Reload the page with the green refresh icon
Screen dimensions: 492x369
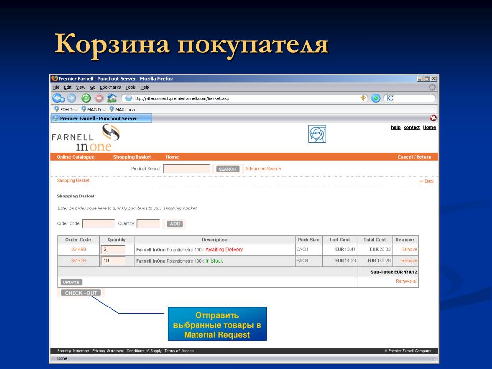(x=86, y=98)
